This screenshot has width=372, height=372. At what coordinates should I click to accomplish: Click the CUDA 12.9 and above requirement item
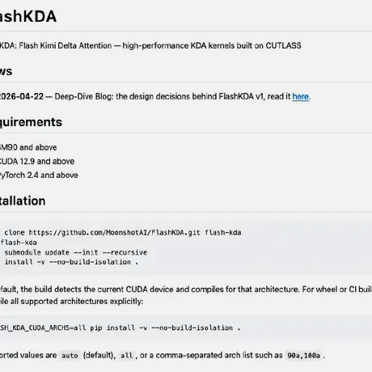click(37, 161)
